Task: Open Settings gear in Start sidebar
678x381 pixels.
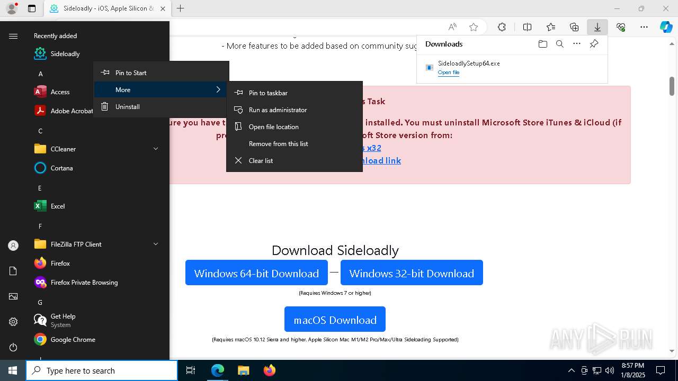Action: (13, 322)
